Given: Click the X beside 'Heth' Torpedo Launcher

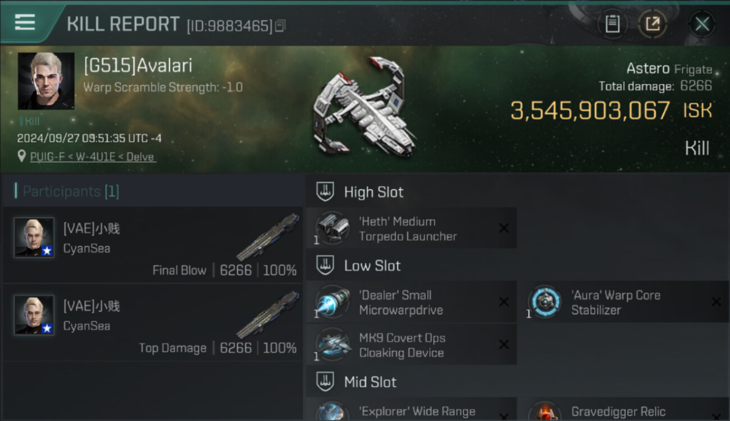Looking at the screenshot, I should pos(504,228).
